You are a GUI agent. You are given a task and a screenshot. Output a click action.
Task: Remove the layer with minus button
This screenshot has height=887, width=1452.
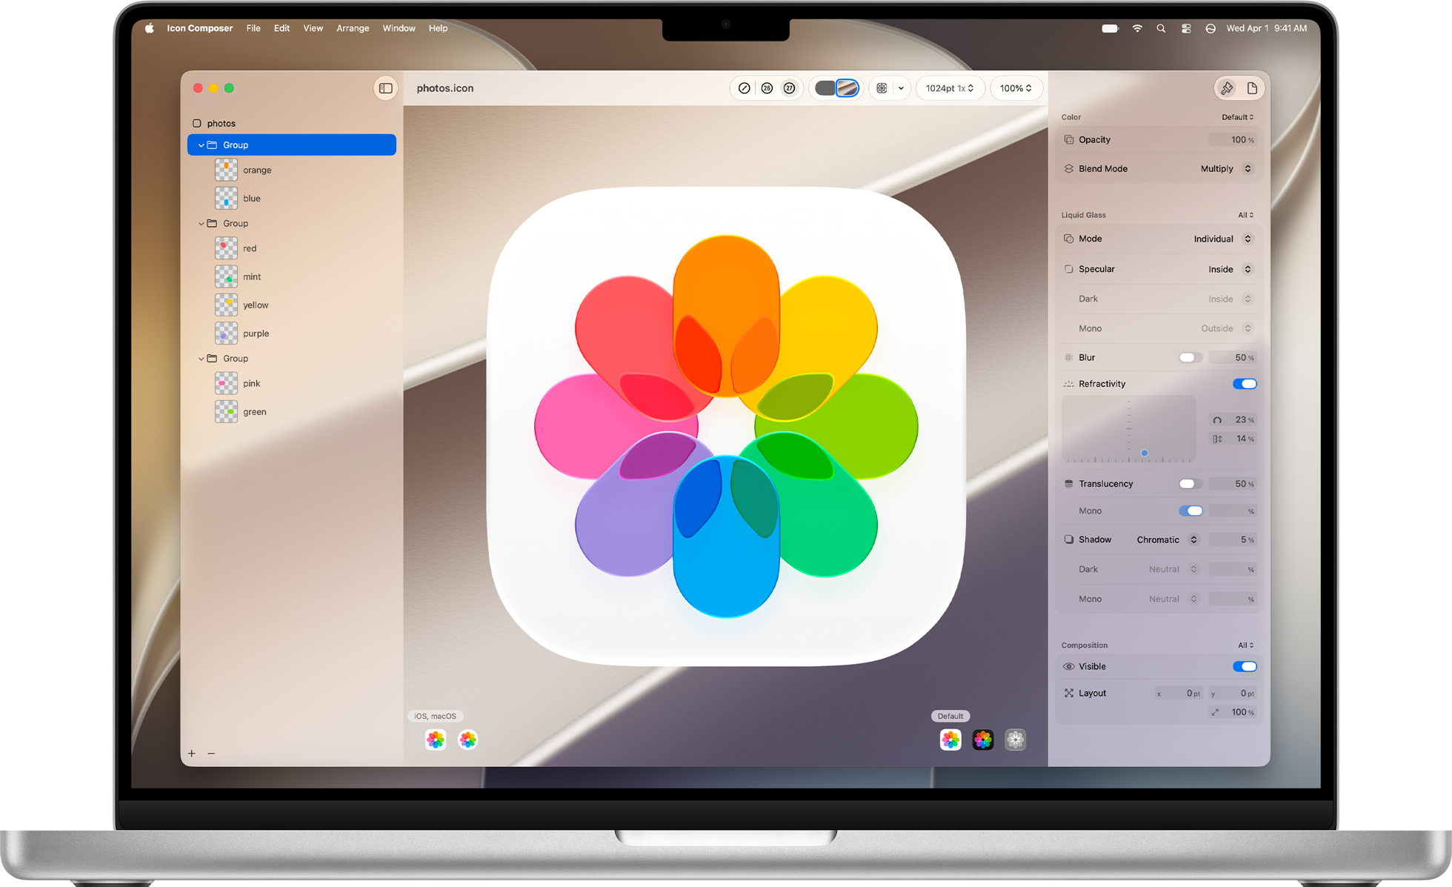(211, 753)
